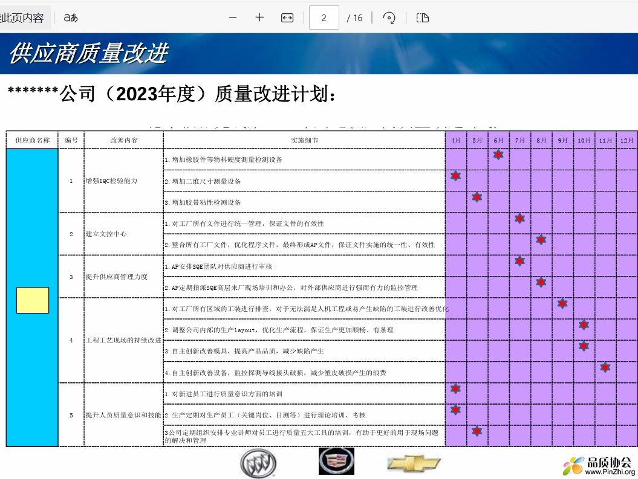Open the page view layout icon
This screenshot has height=479, width=638.
[x=422, y=18]
